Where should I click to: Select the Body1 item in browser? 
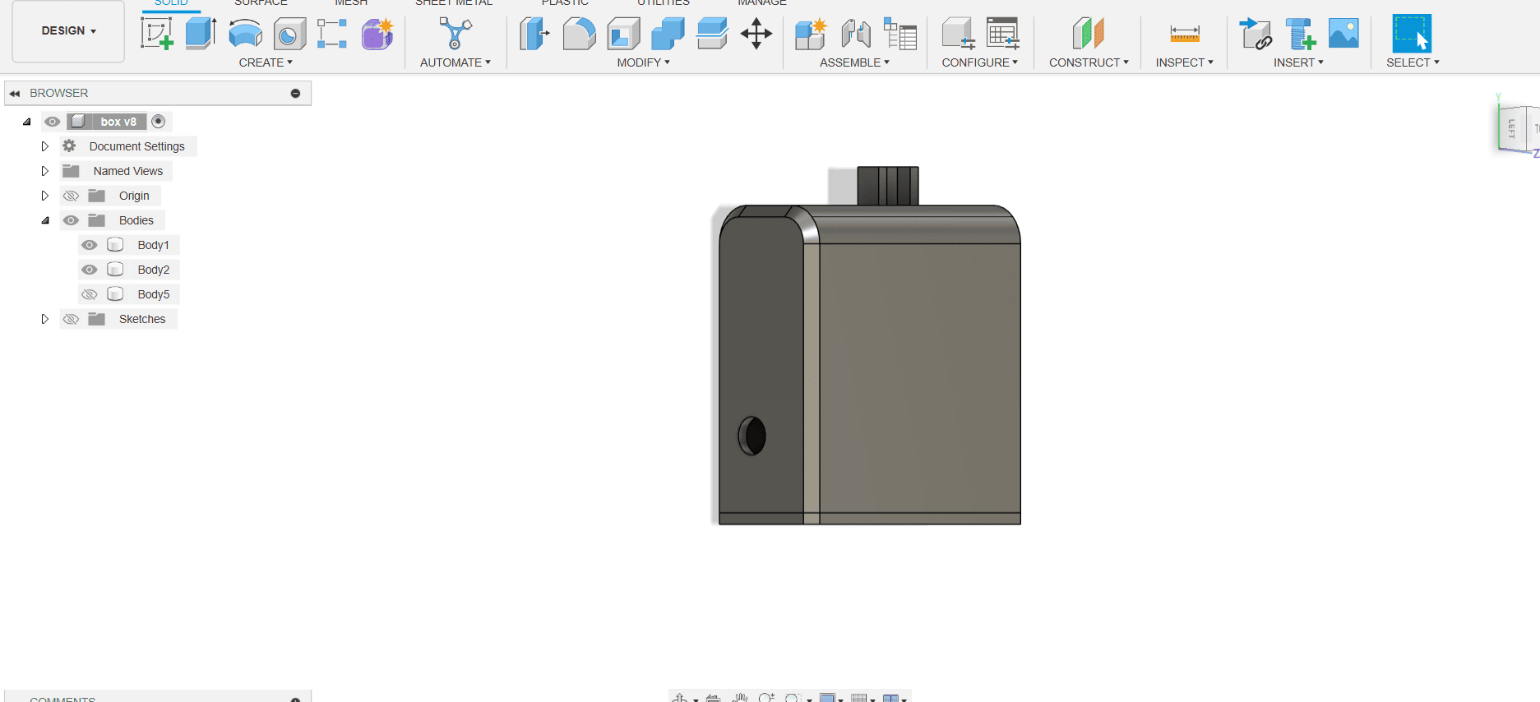point(153,245)
